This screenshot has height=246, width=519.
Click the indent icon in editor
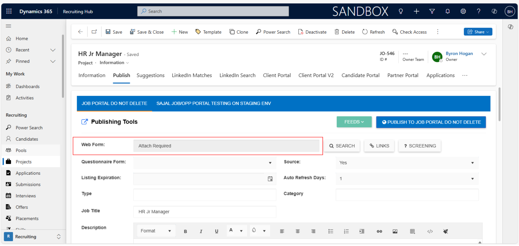(362, 231)
